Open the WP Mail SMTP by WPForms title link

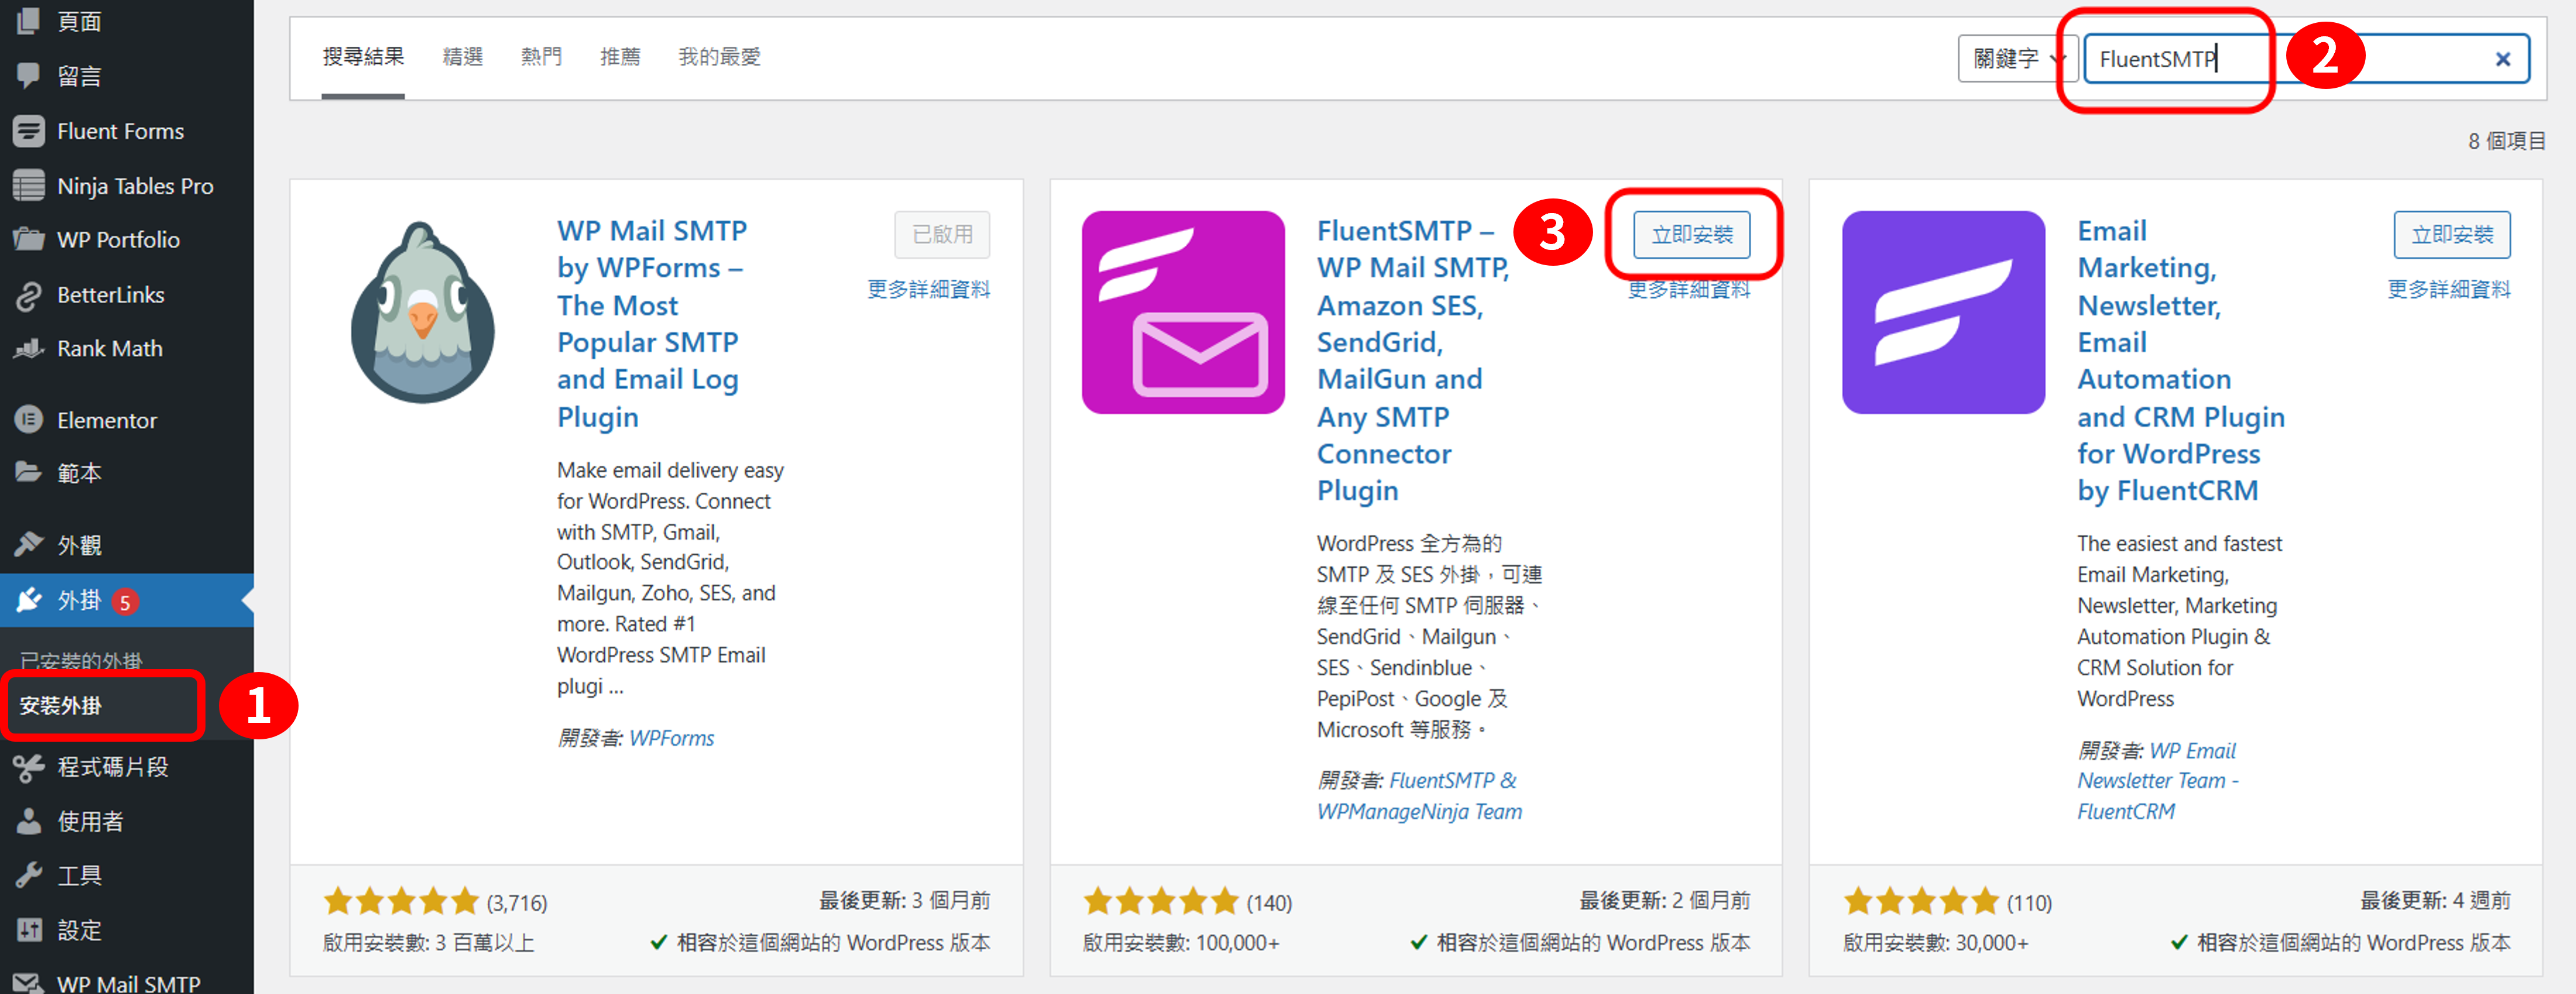652,323
